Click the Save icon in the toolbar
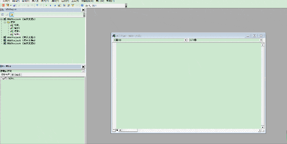The image size is (287, 144). point(14,5)
